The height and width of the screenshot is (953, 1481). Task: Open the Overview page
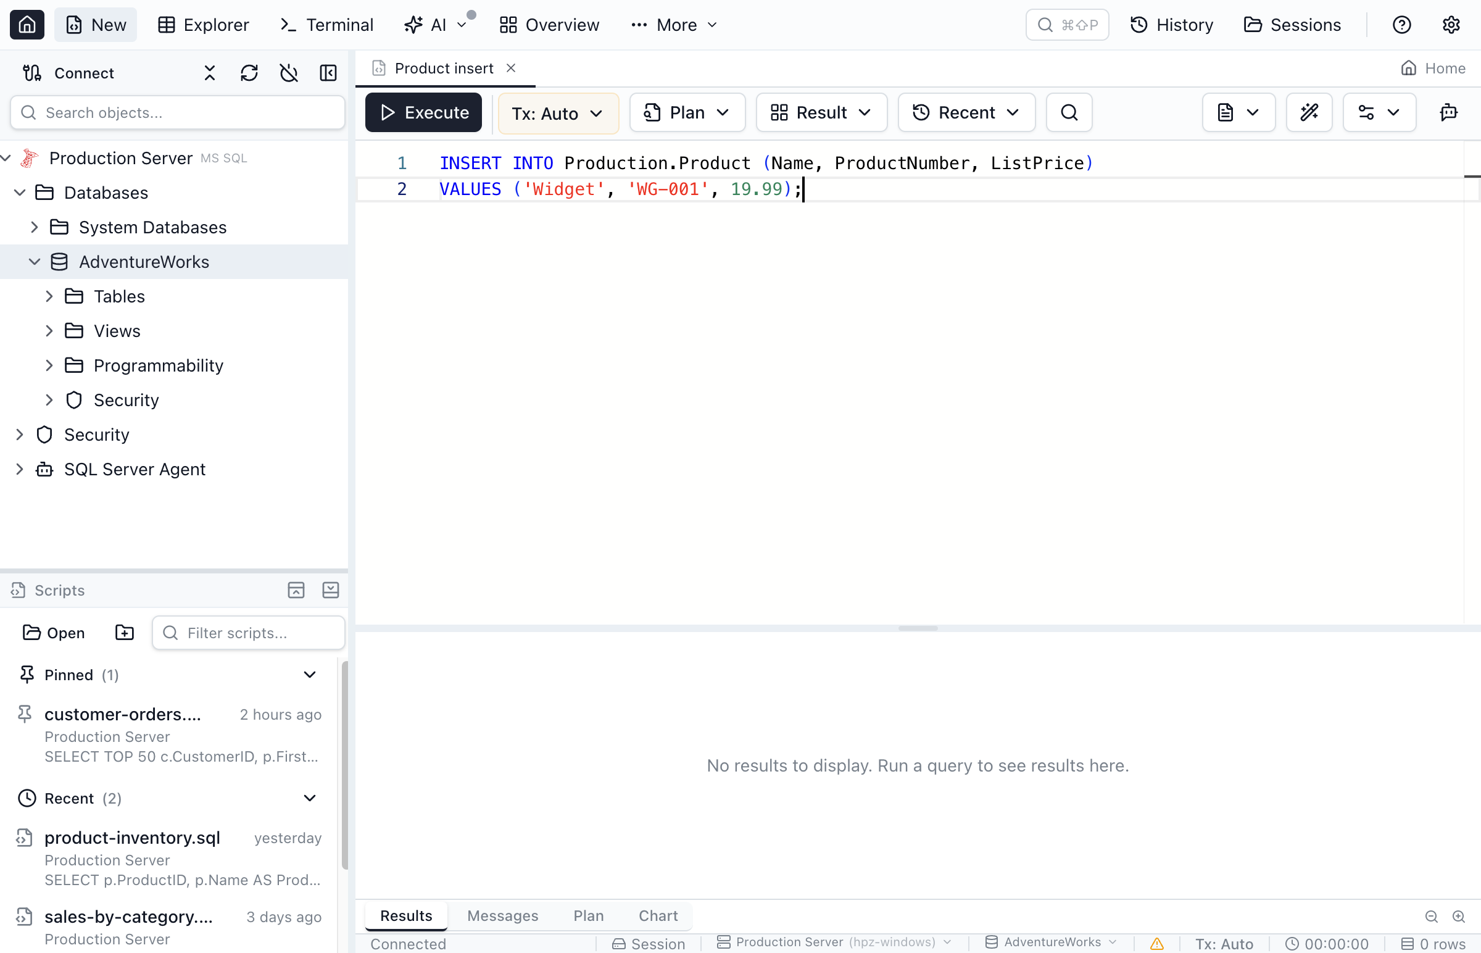549,25
